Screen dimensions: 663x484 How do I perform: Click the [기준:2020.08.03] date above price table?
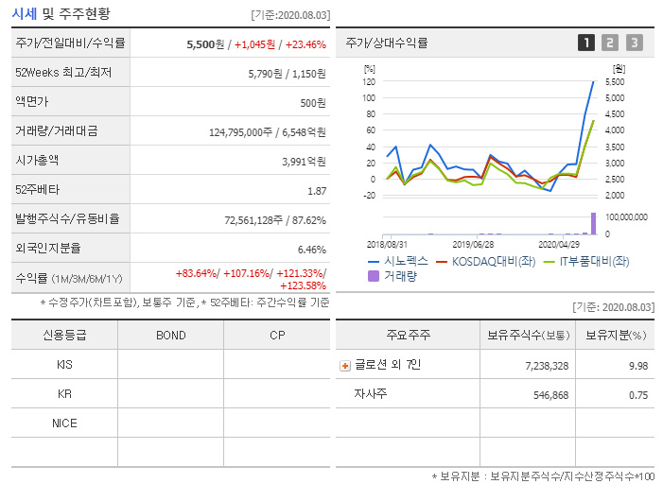[x=290, y=15]
